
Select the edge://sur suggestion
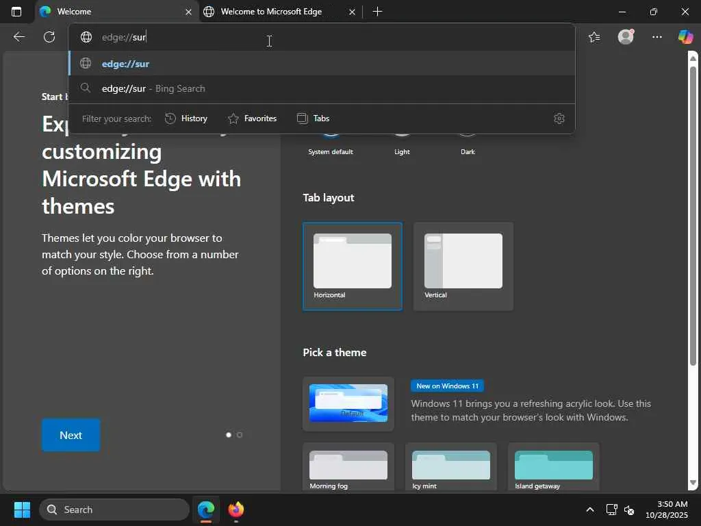[x=322, y=64]
